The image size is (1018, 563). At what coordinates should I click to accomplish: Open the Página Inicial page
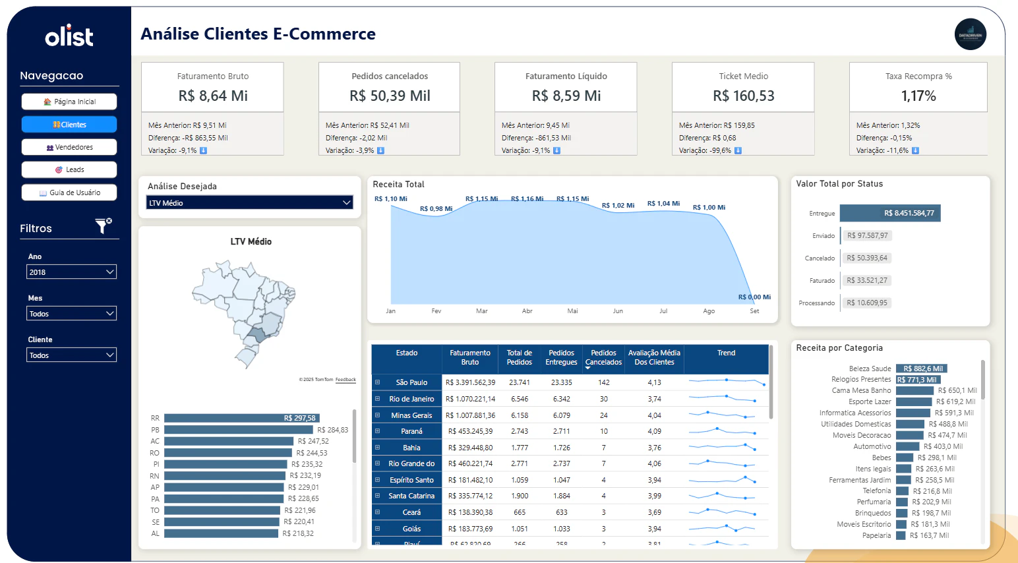pos(69,102)
